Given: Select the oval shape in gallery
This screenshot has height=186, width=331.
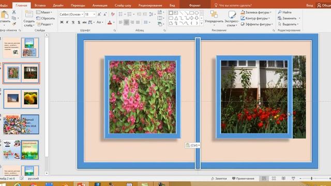Looking at the screenshot, I should coord(197,13).
